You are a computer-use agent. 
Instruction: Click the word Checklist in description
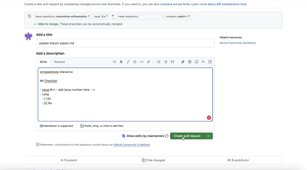[x=50, y=81]
